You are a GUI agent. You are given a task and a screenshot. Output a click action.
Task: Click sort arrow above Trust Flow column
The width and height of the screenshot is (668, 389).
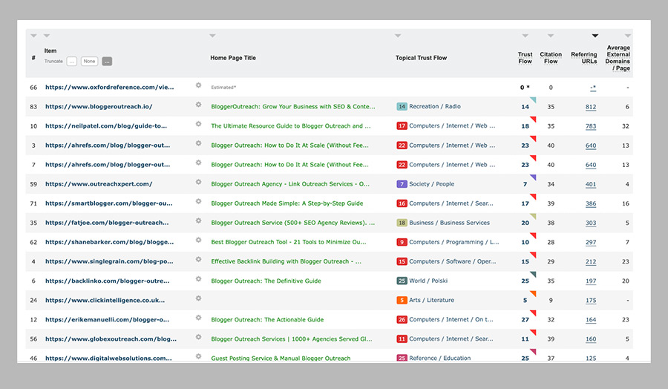[525, 36]
